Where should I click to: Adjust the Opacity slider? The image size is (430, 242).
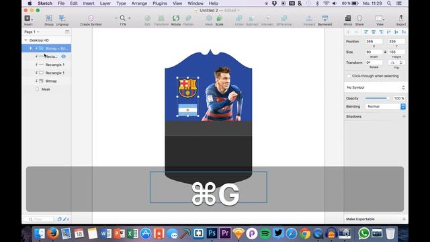tap(377, 98)
